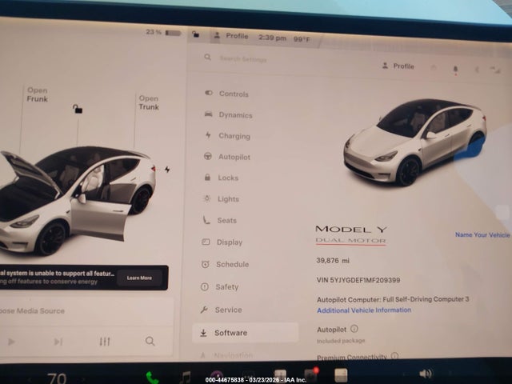Viewport: 512px width, 384px height.
Task: Click Learn More on the alert banner
Action: [x=139, y=278]
